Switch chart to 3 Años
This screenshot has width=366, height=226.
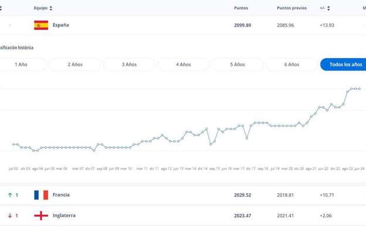point(129,65)
